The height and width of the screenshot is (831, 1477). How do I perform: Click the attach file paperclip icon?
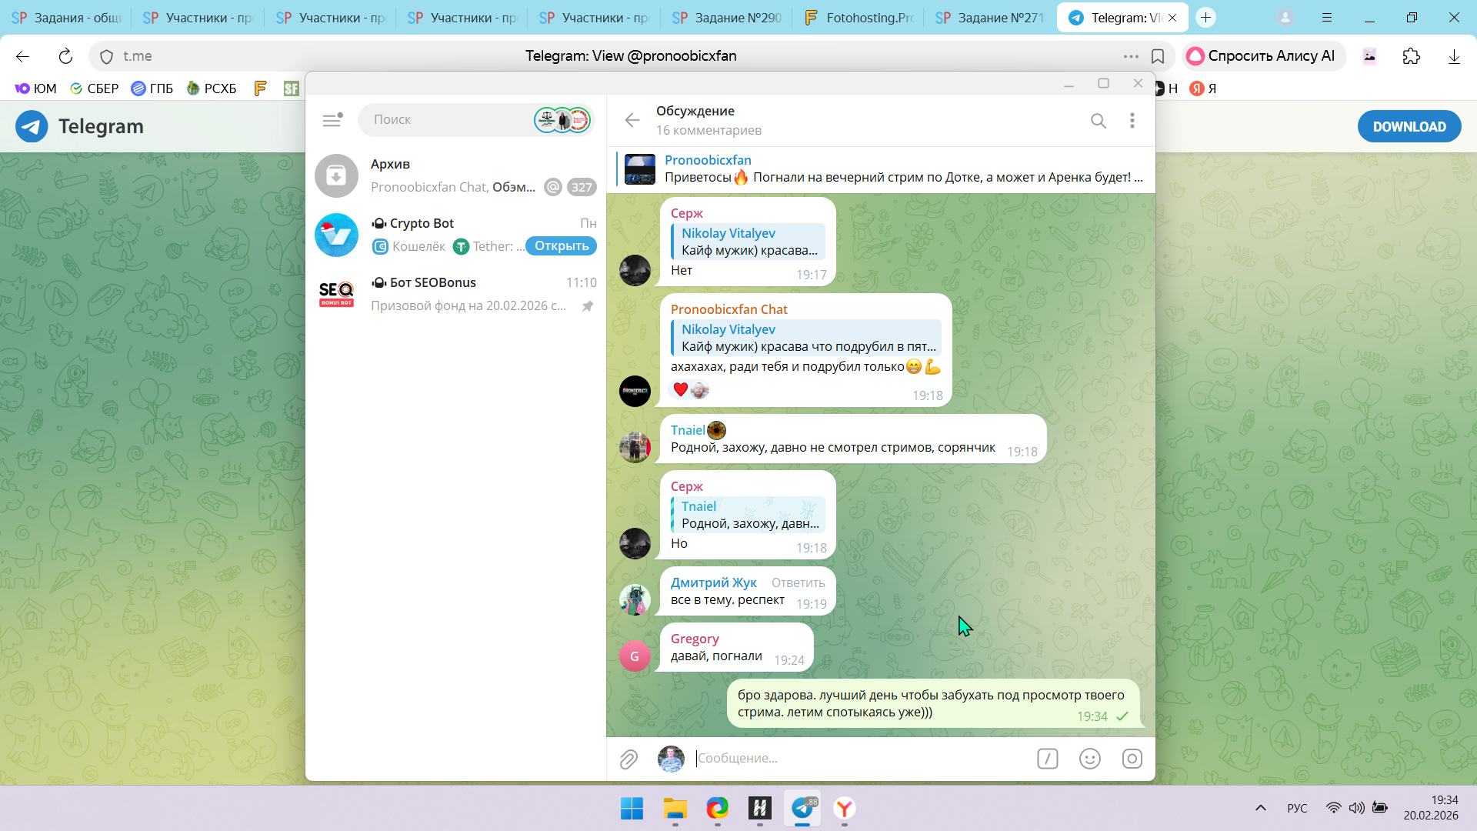pos(628,759)
